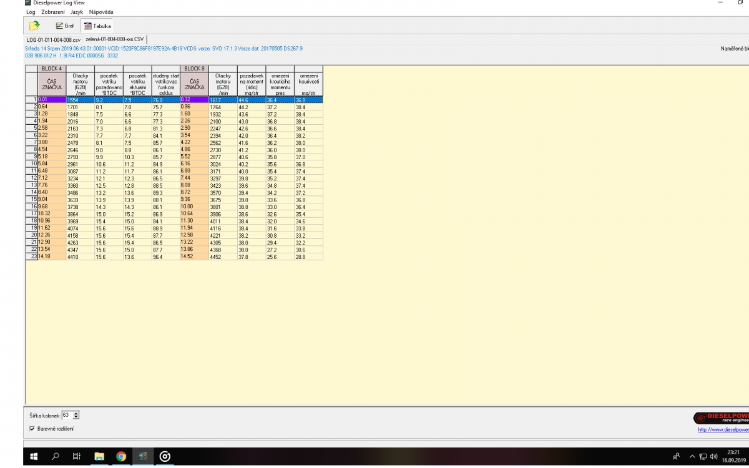749x468 pixels.
Task: Click the open file folder icon
Action: [34, 26]
